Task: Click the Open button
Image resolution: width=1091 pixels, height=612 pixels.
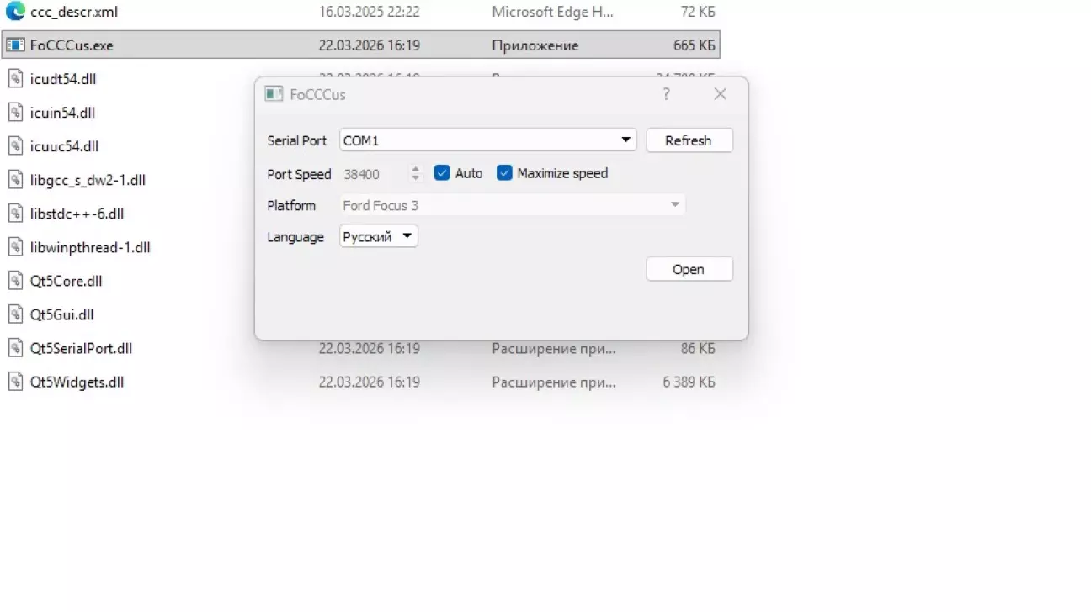Action: [689, 269]
